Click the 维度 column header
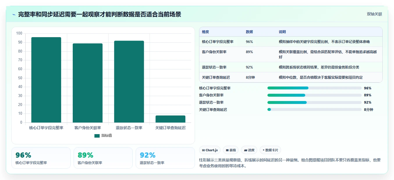 (205, 32)
